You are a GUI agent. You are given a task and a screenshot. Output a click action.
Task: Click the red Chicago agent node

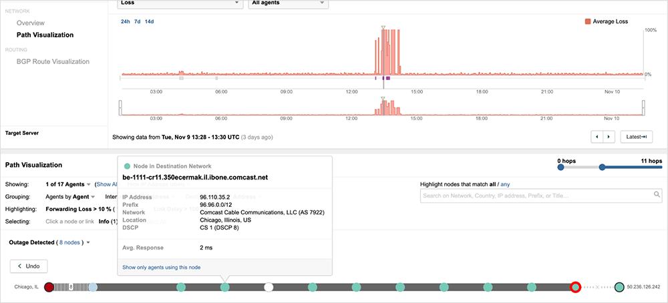[x=49, y=287]
